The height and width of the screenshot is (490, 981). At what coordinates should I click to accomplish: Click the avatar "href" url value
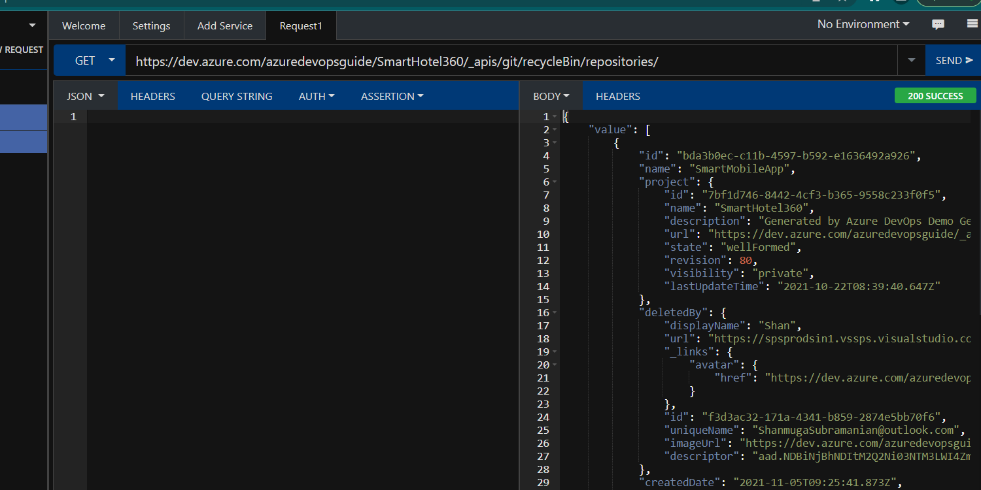pyautogui.click(x=868, y=378)
